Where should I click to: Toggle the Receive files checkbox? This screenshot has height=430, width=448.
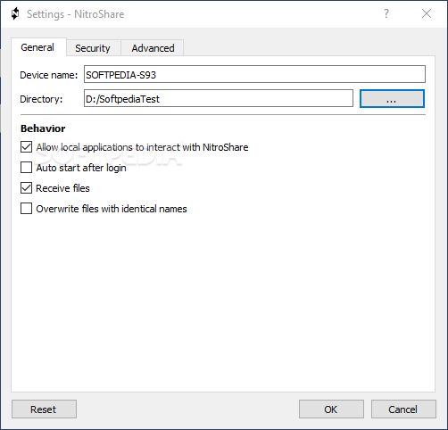coord(26,188)
